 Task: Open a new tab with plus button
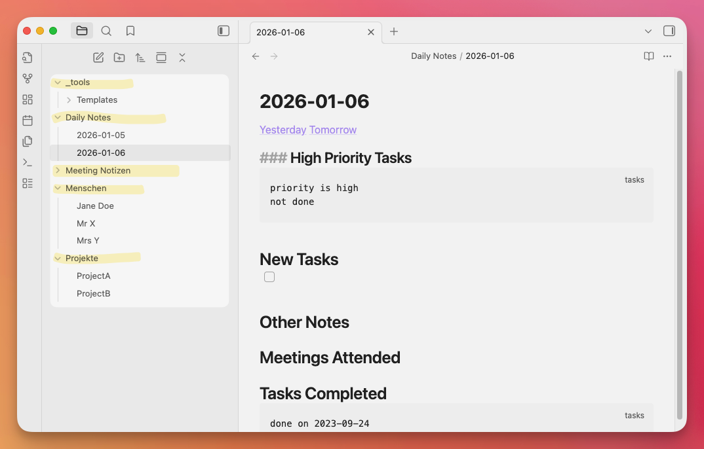click(x=394, y=31)
